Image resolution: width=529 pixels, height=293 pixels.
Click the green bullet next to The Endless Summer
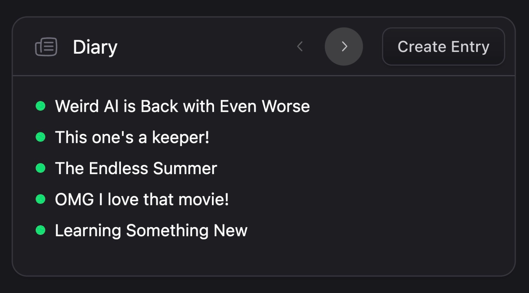[x=41, y=168]
